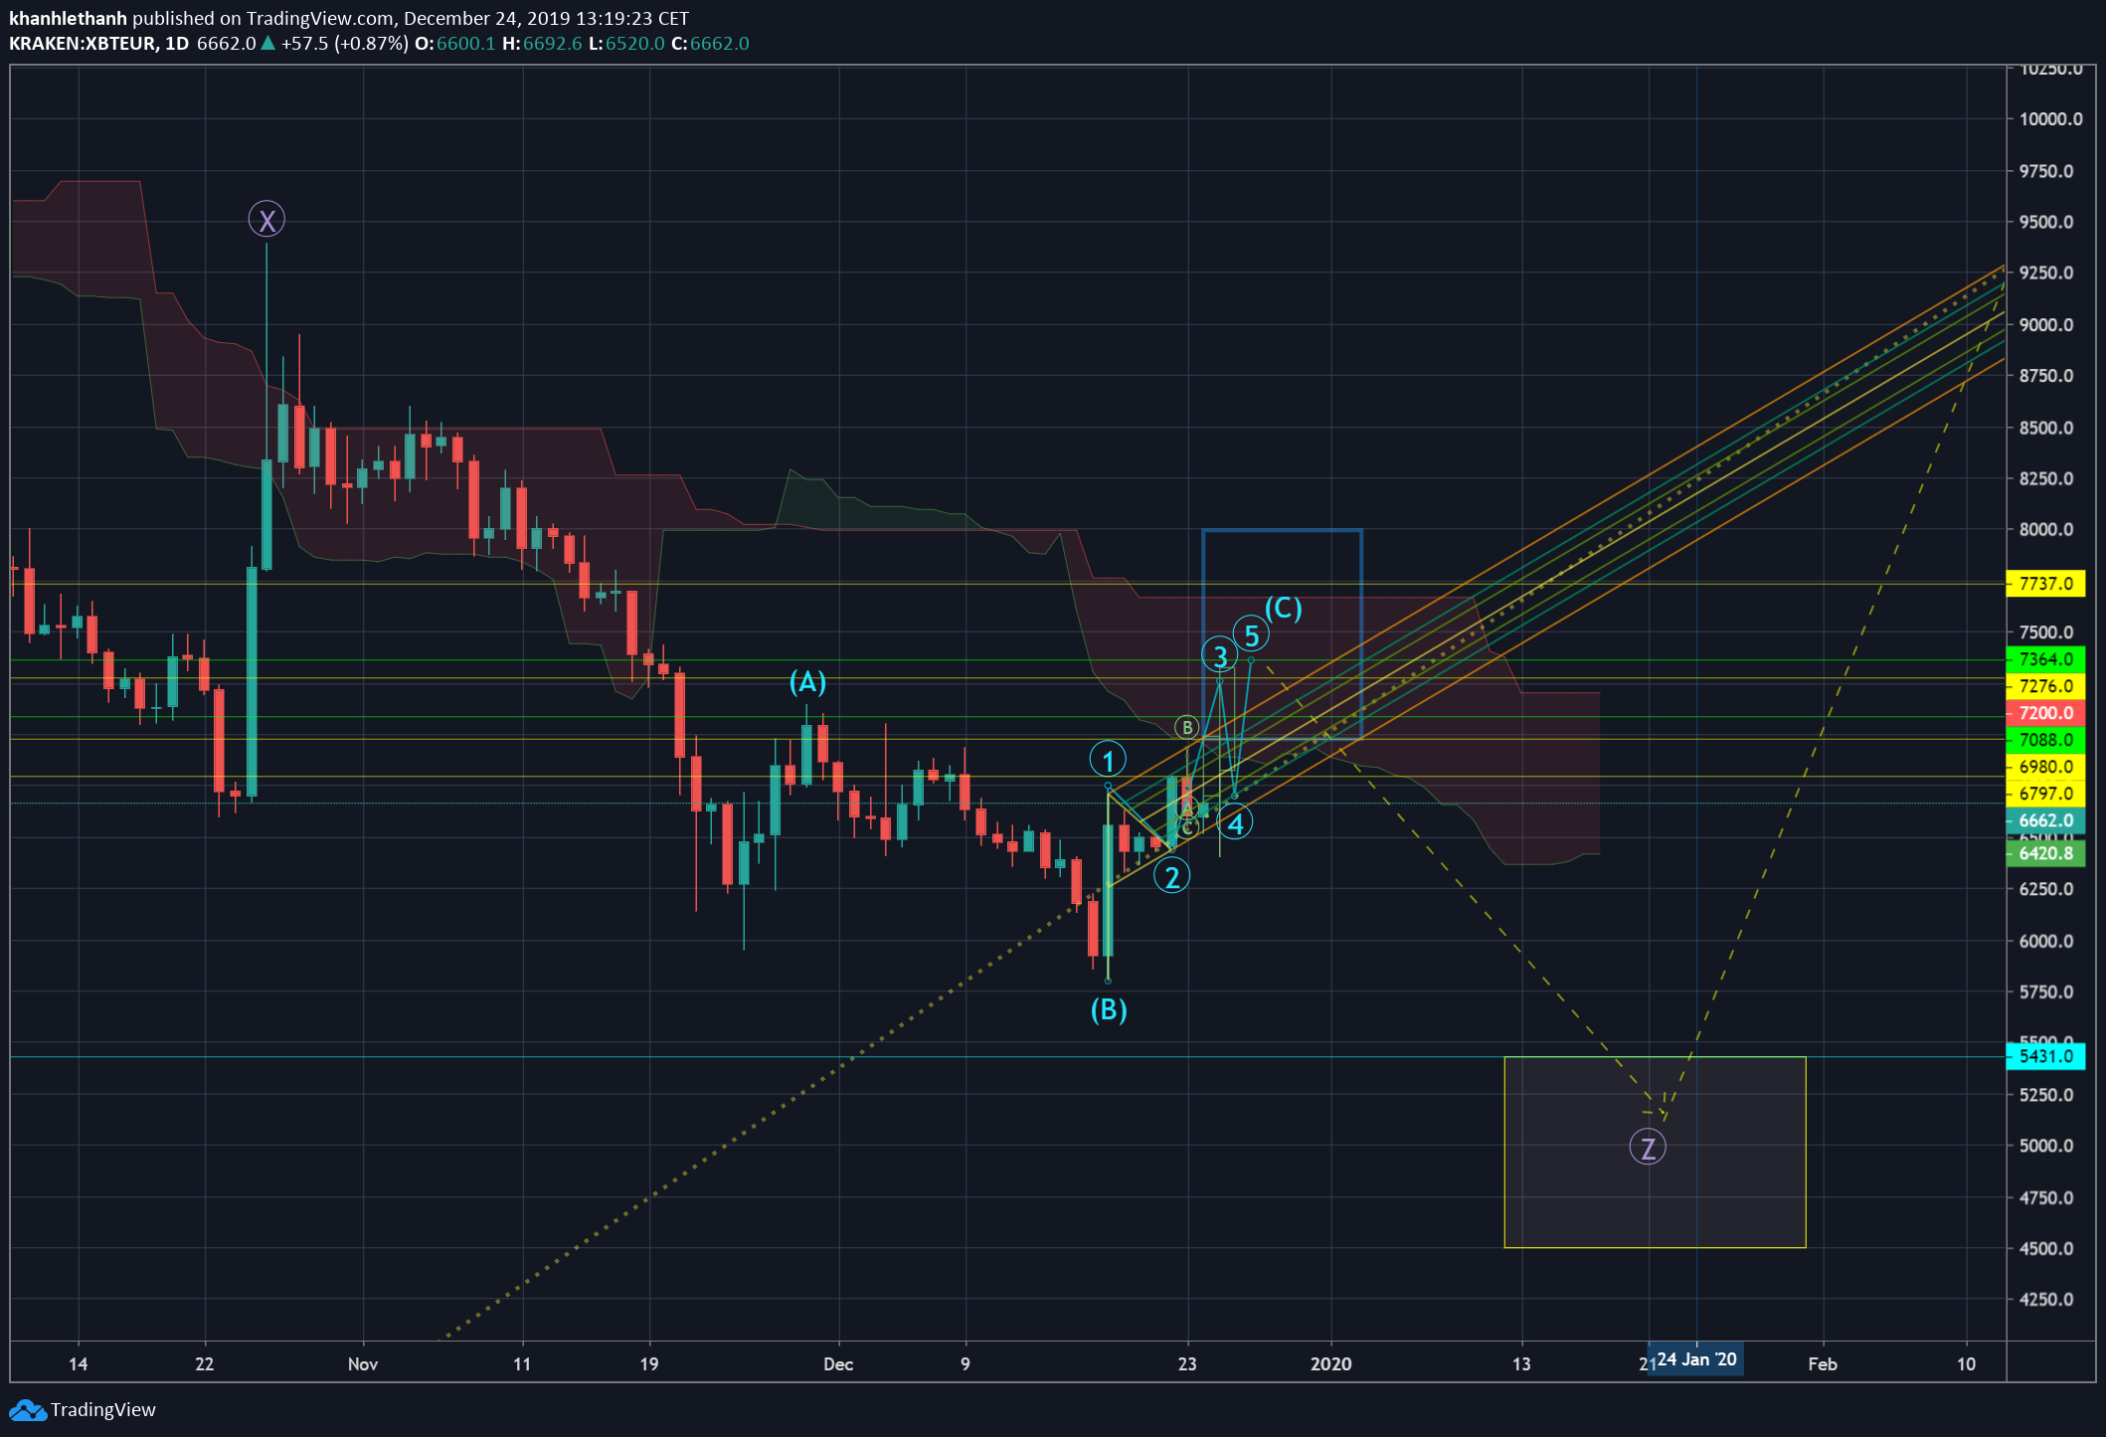The image size is (2106, 1437).
Task: Click the circled 5 wave marker
Action: [x=1251, y=634]
